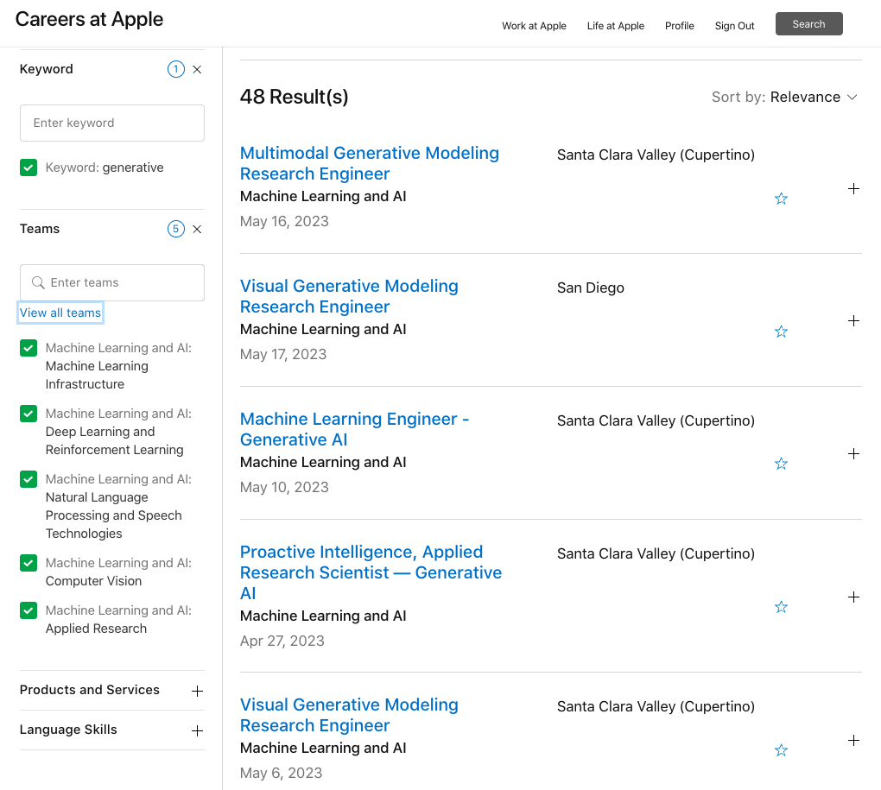The image size is (881, 790).
Task: Click the Careers at Apple title
Action: click(x=89, y=20)
